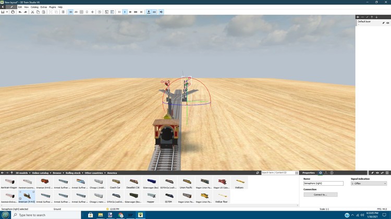Open File Explorer from the taskbar

click(101, 215)
